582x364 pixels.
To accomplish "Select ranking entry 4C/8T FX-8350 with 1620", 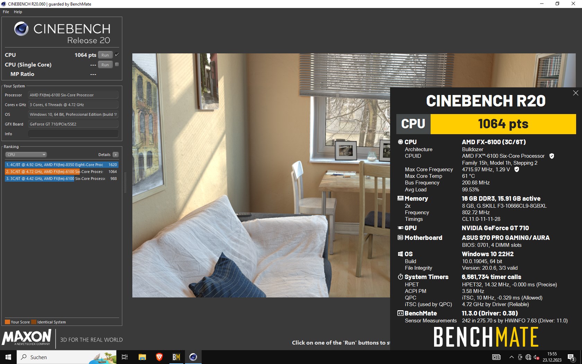I will coord(62,165).
